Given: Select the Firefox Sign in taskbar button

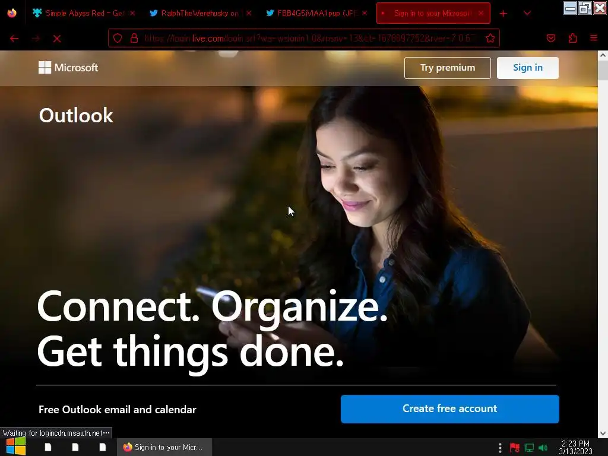Looking at the screenshot, I should point(164,447).
